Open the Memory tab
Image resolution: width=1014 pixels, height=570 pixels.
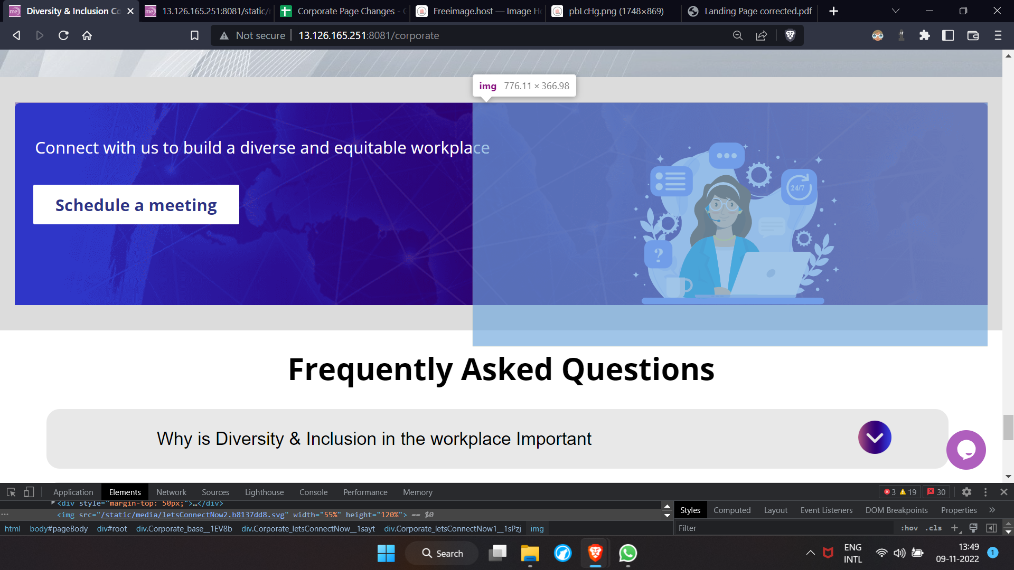(417, 492)
